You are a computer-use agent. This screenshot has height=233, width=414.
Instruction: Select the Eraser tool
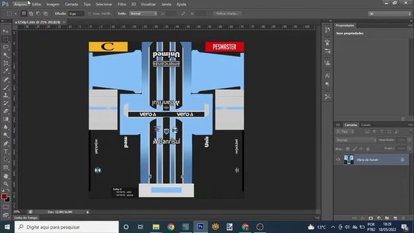[x=6, y=111]
